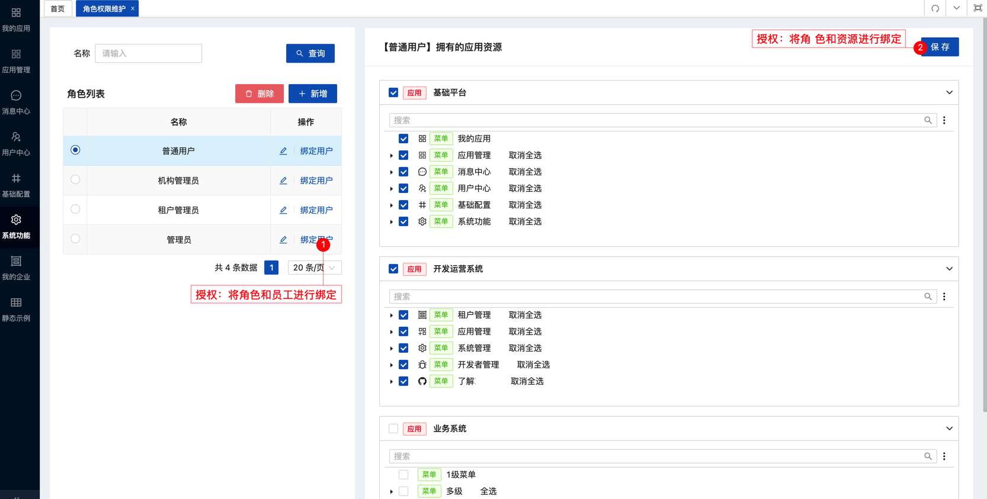Open the 20 条/页 page size dropdown
Screen dimensions: 987x499
(x=315, y=268)
